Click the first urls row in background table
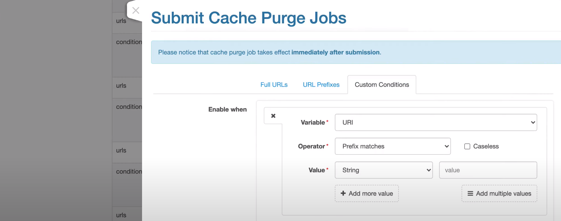The height and width of the screenshot is (221, 561). [121, 21]
